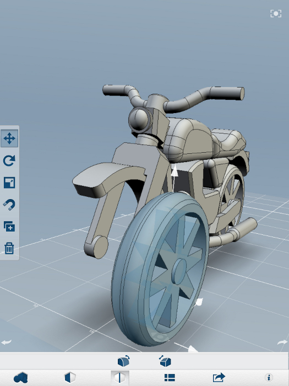Tap the fit-to-view camera frame icon
The image size is (289, 386).
[x=276, y=14]
